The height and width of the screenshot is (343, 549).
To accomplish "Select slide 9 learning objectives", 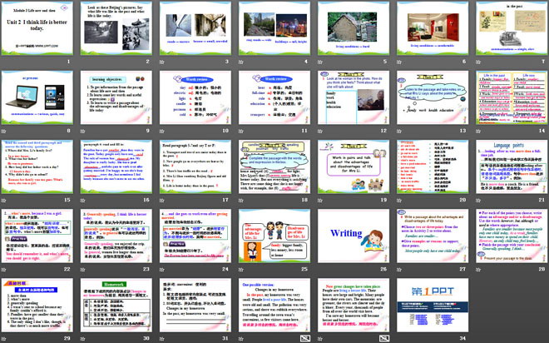I will coord(116,97).
